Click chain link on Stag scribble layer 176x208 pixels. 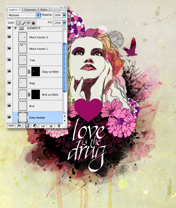point(29,71)
